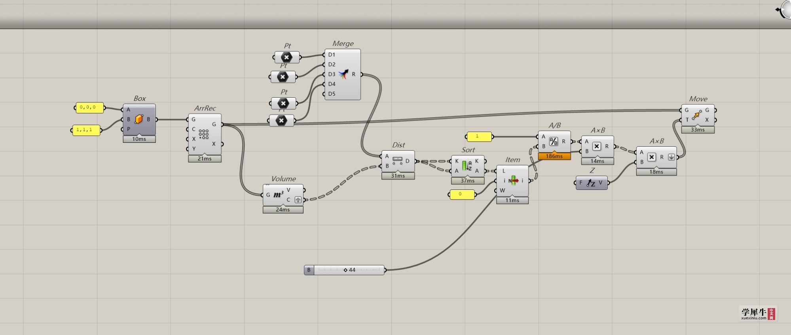Screen dimensions: 791x335
Task: Click the slider grip diamond at 44
Action: click(x=345, y=270)
